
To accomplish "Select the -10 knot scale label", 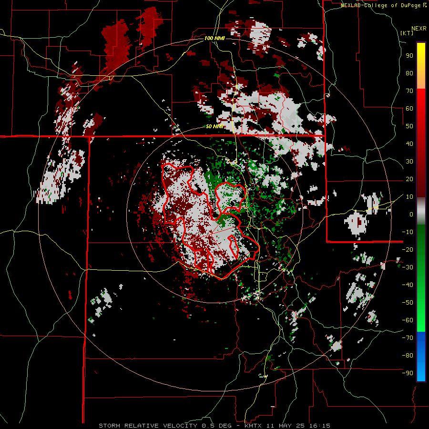I will coord(408,232).
